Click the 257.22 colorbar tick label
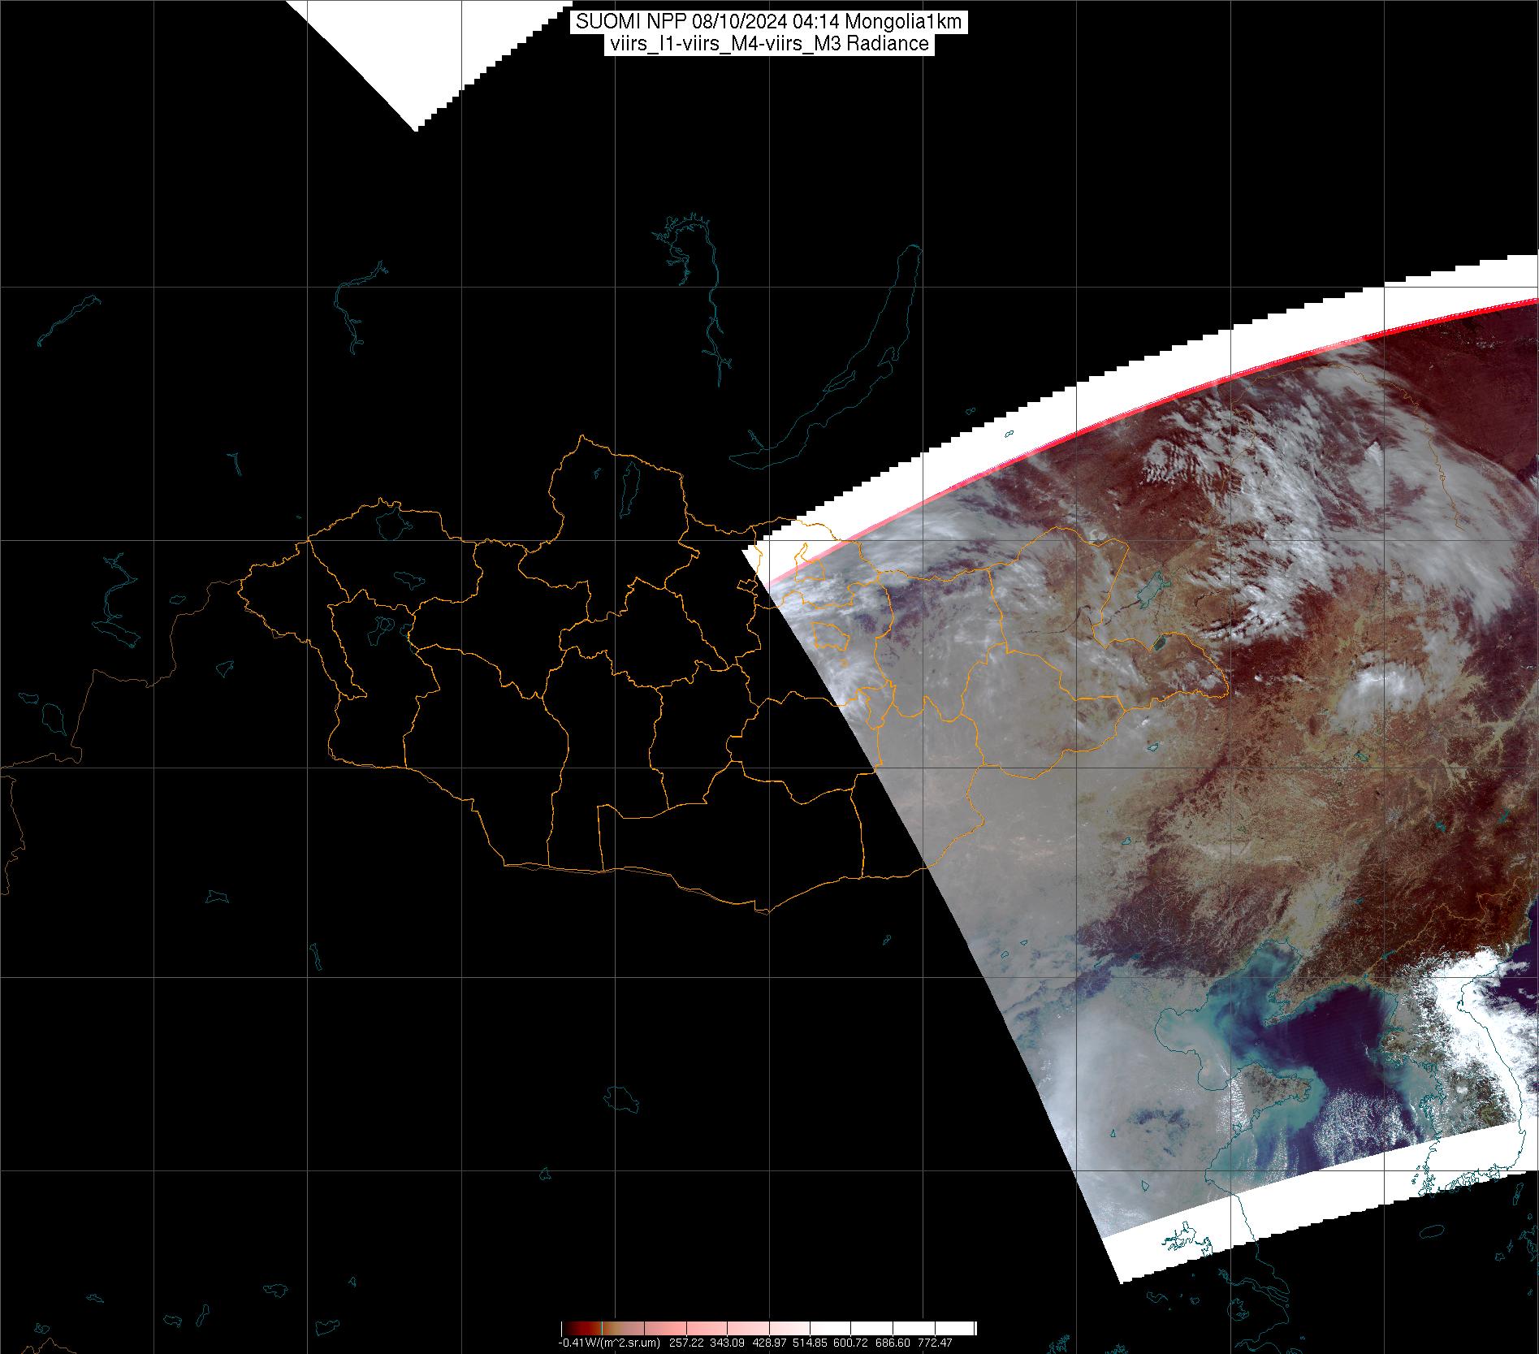This screenshot has width=1539, height=1354. pos(685,1343)
